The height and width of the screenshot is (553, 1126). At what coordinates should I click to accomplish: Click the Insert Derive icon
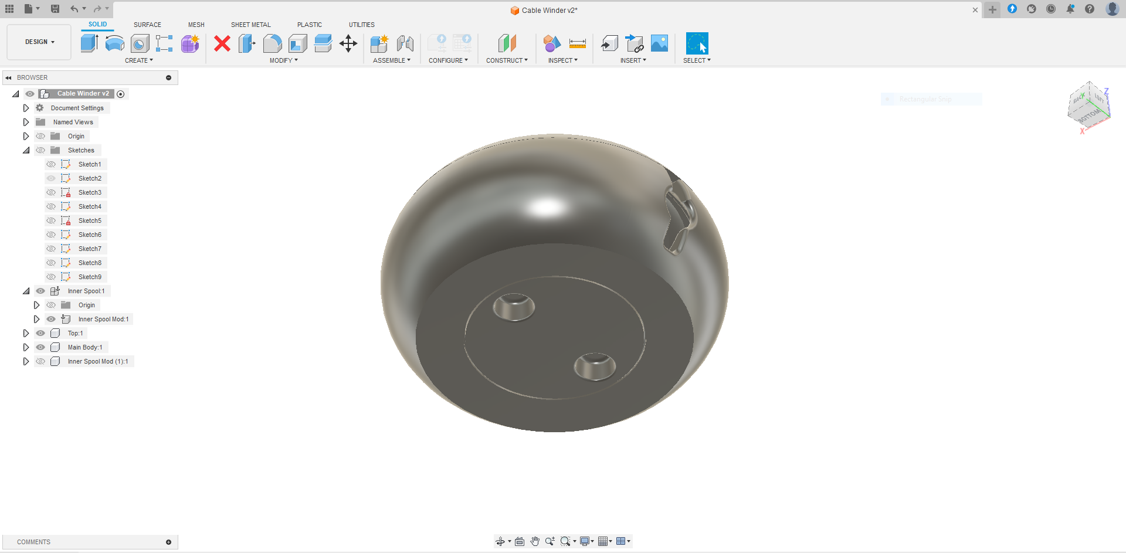(x=610, y=43)
